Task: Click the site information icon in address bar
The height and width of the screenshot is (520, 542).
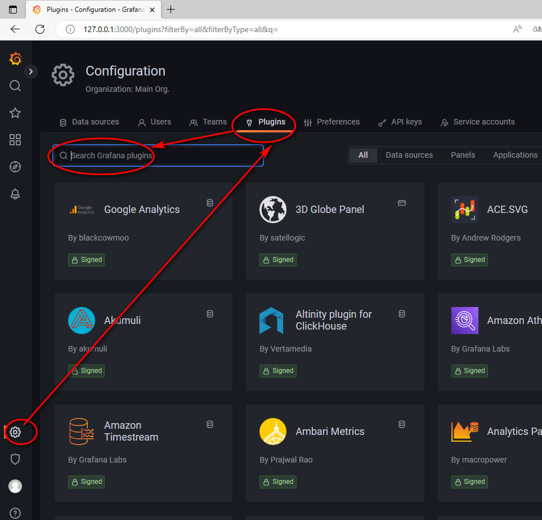Action: click(70, 29)
